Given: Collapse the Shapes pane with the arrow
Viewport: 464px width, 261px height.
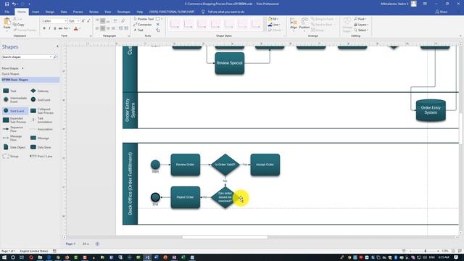Looking at the screenshot, I should [x=57, y=46].
